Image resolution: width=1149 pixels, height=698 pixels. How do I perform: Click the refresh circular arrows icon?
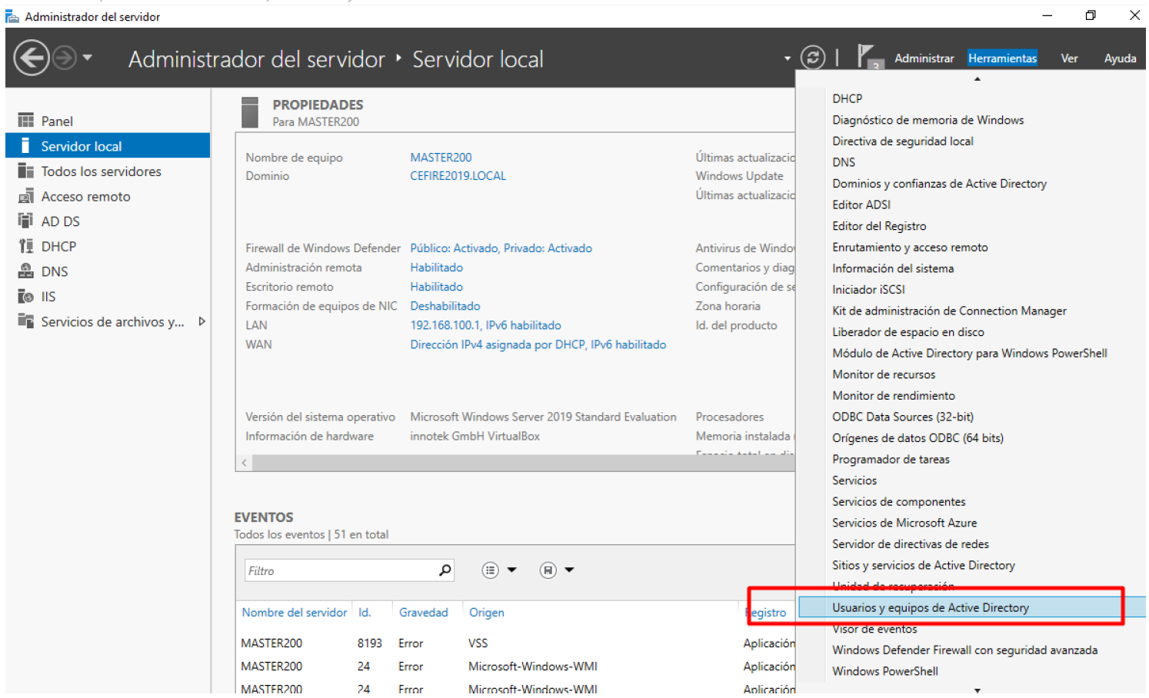[812, 58]
